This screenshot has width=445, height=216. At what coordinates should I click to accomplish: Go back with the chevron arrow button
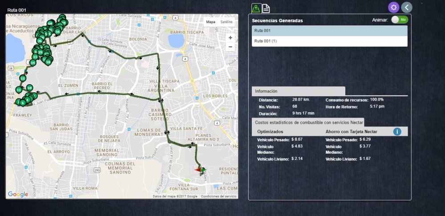tap(407, 8)
